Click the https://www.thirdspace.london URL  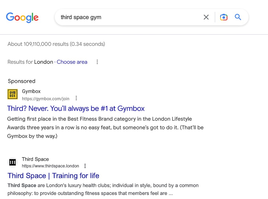(x=50, y=166)
